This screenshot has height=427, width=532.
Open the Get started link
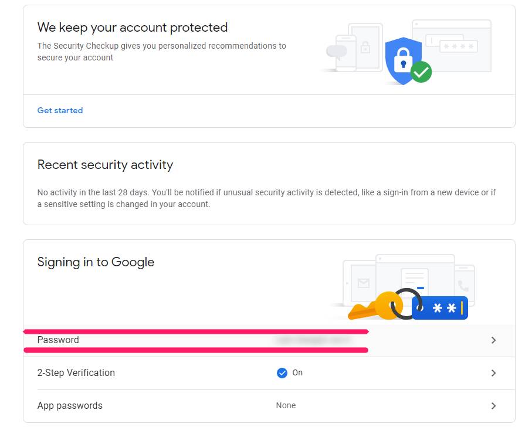click(x=60, y=110)
